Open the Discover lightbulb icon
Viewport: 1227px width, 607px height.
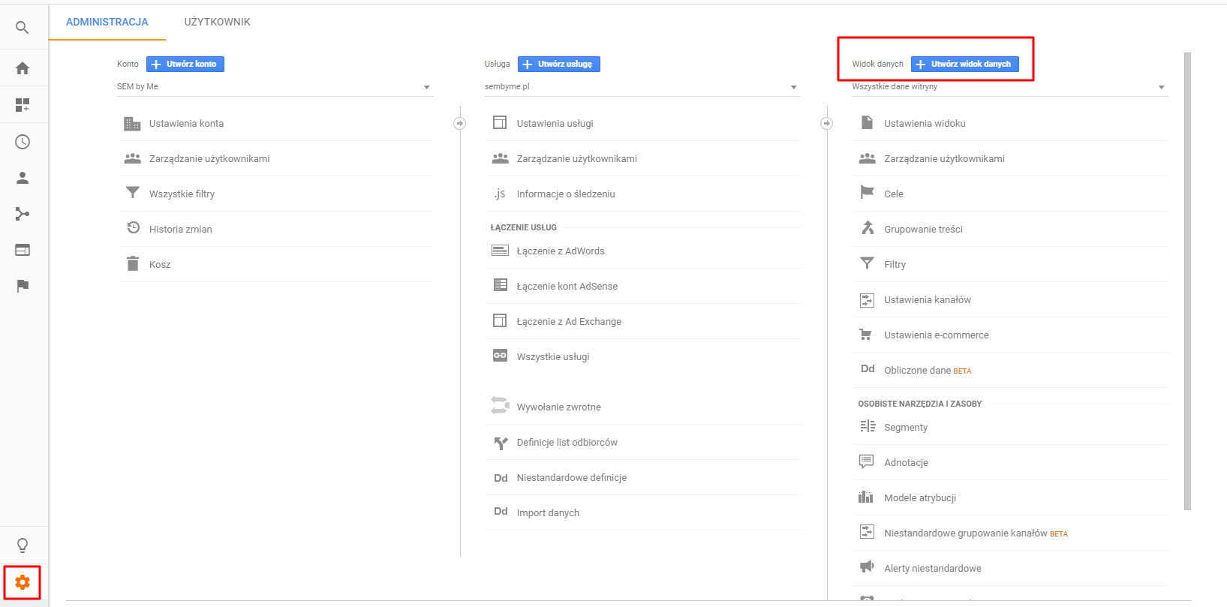point(23,545)
